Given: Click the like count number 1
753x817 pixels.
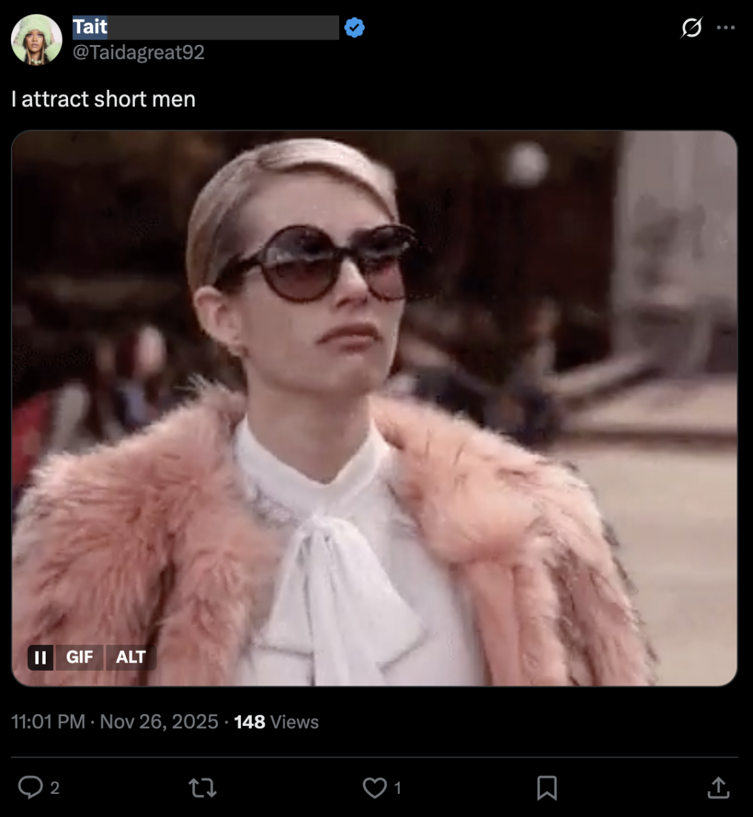Looking at the screenshot, I should click(x=398, y=788).
